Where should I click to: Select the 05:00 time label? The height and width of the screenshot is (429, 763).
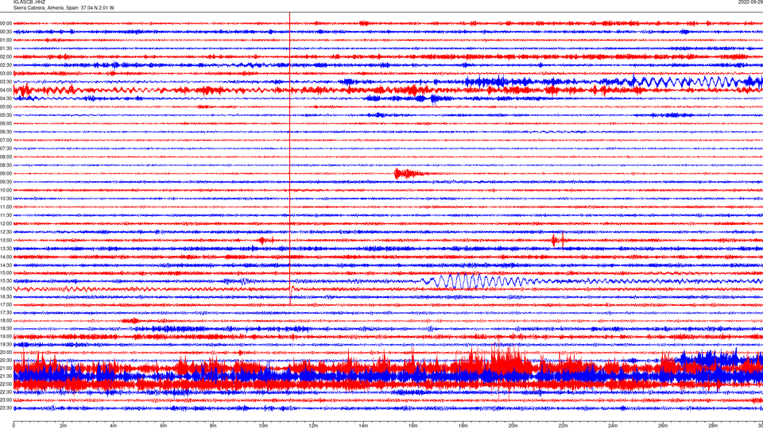click(x=6, y=106)
